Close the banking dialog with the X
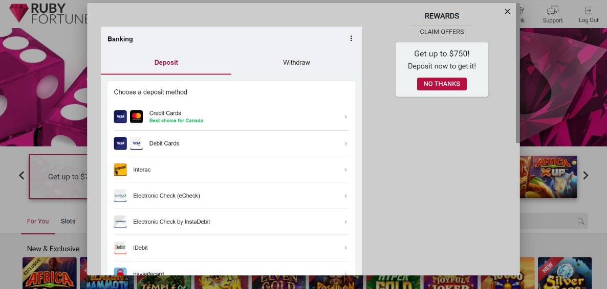The width and height of the screenshot is (607, 289). [x=508, y=12]
